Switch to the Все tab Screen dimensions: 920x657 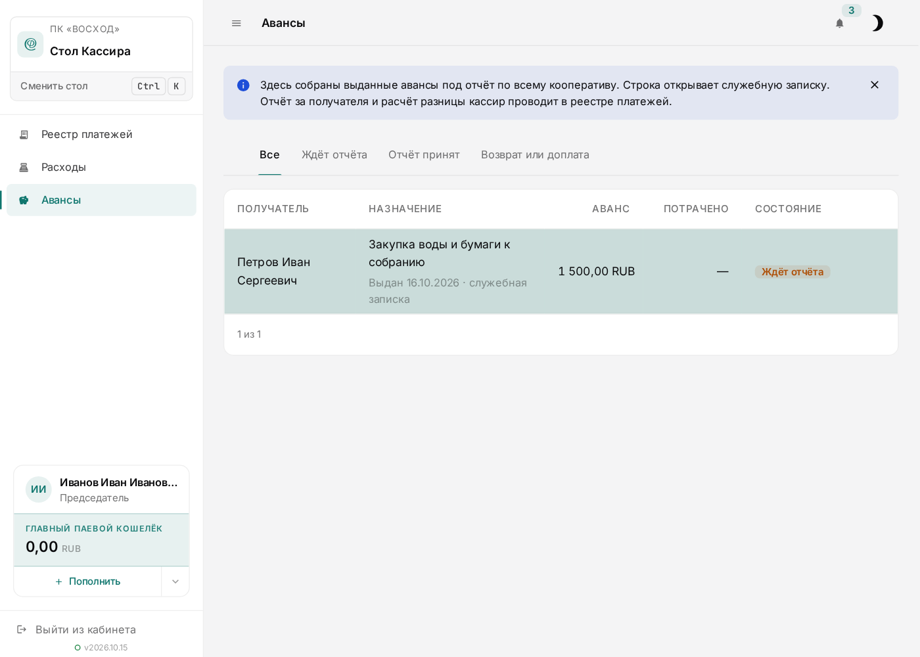(x=269, y=155)
